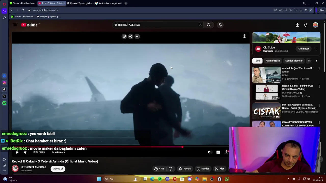Click the video info card icon

coord(244,36)
